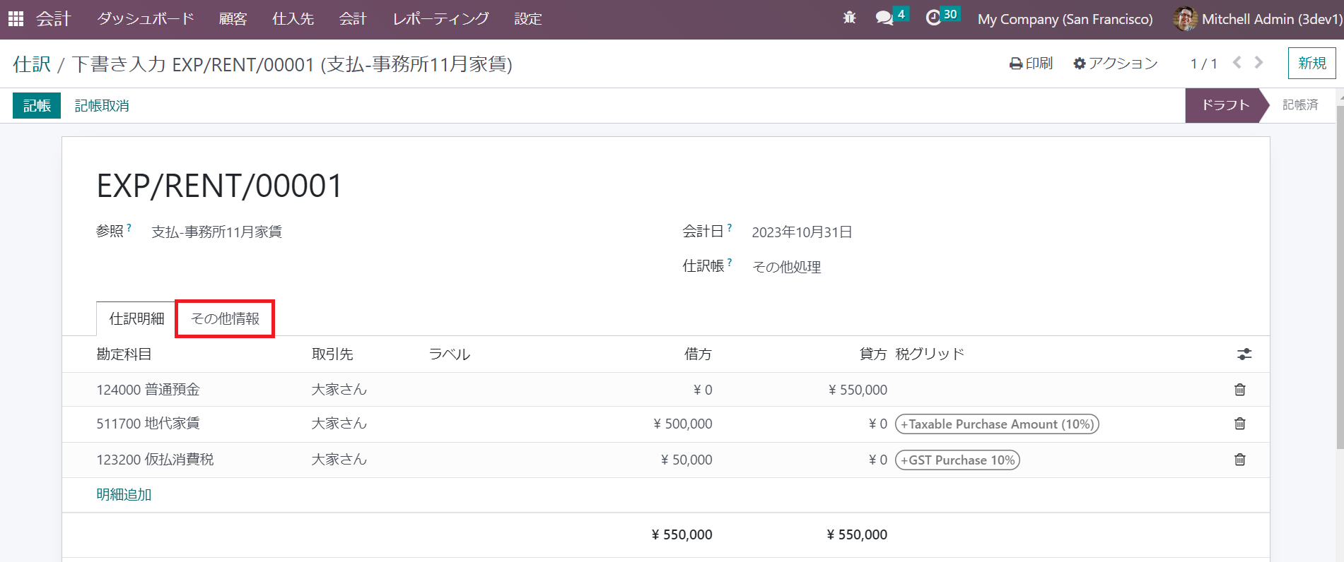1344x562 pixels.
Task: Delete the 511700 地代家賃 line
Action: pos(1239,424)
